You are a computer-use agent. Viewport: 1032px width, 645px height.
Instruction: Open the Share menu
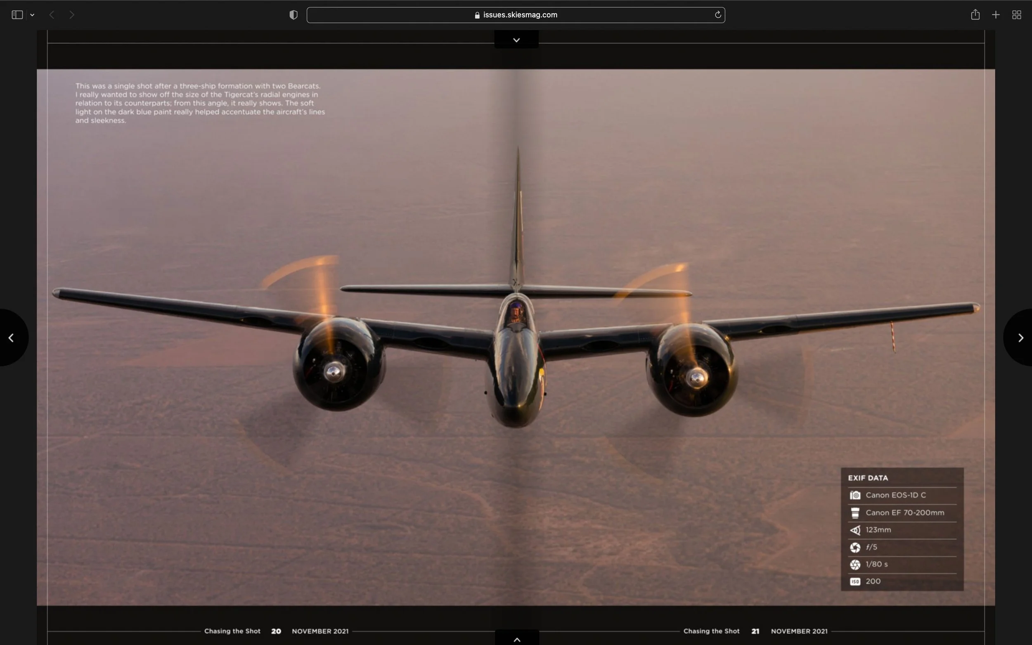click(975, 14)
